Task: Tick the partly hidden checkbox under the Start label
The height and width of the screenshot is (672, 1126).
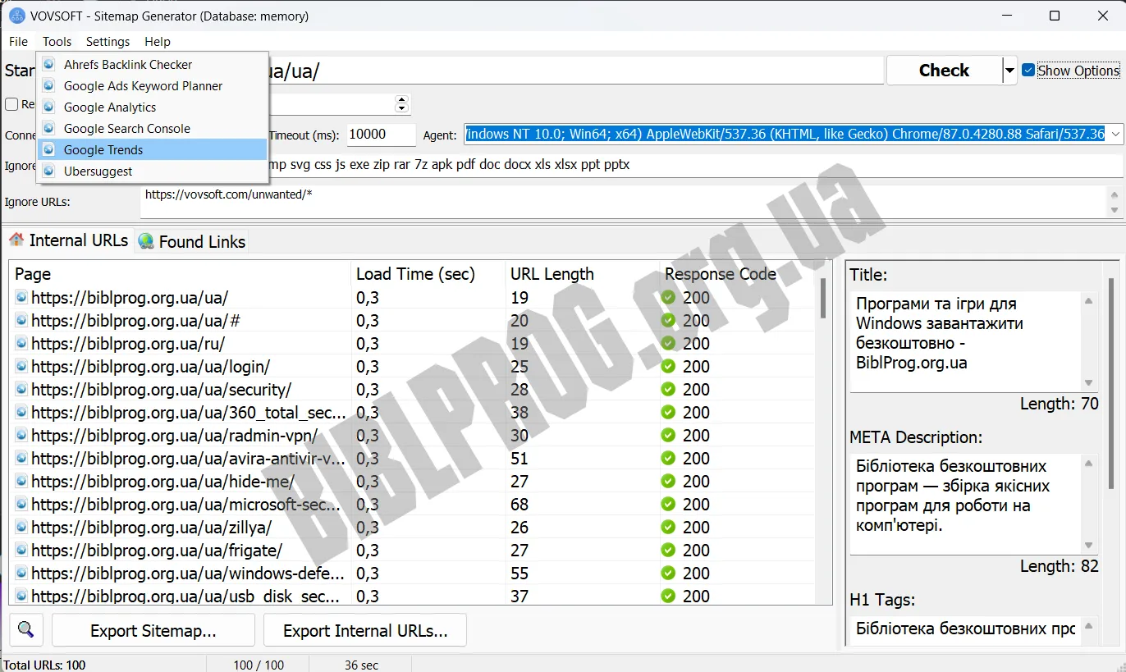Action: pos(11,104)
